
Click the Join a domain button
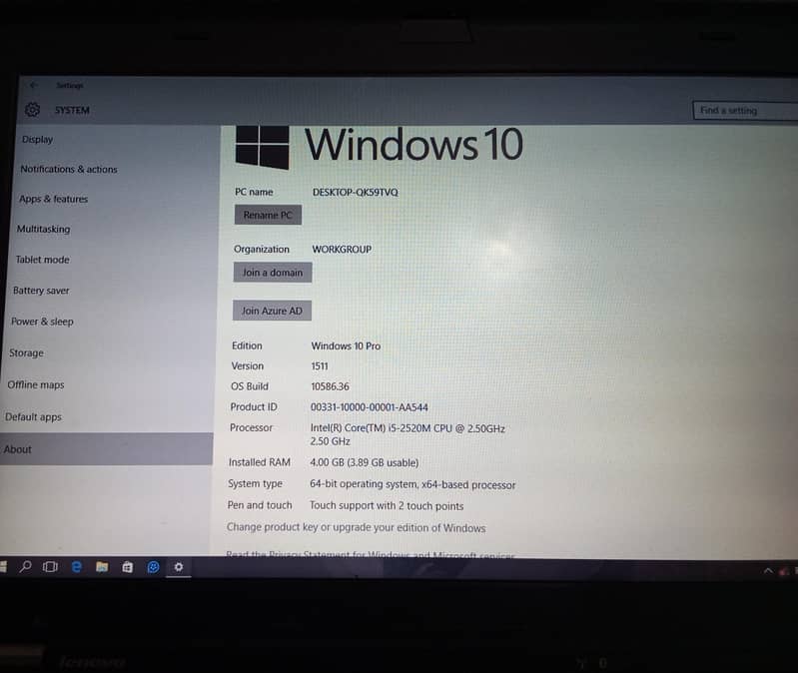(273, 273)
